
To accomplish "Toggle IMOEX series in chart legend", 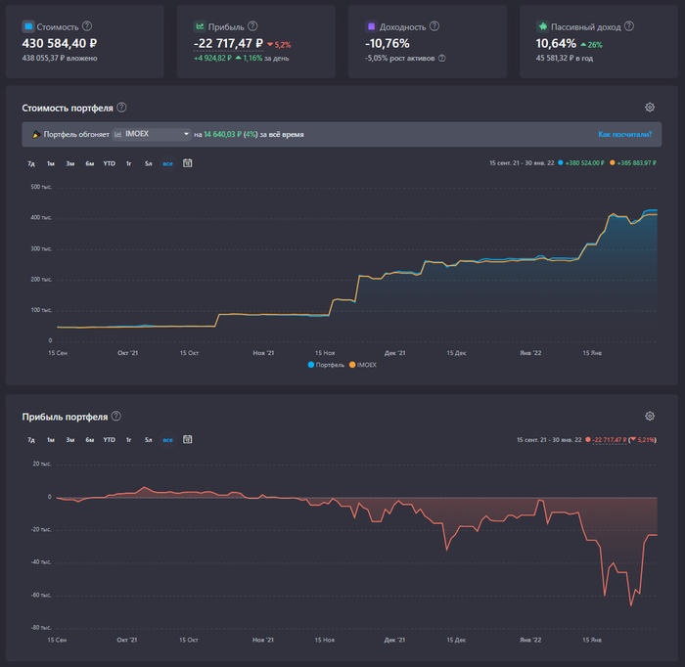I will click(362, 365).
